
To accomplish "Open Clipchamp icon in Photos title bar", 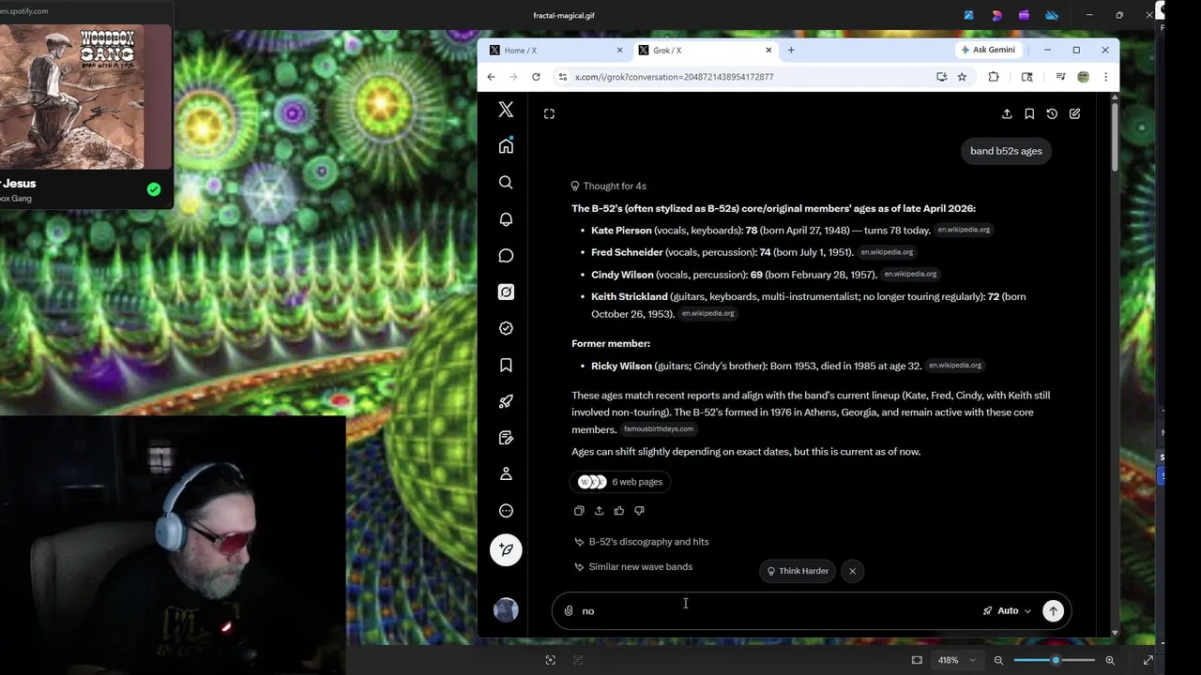I will click(1024, 15).
